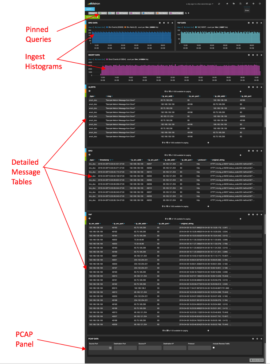
Task: Focus the Protocol input field
Action: pos(200,348)
